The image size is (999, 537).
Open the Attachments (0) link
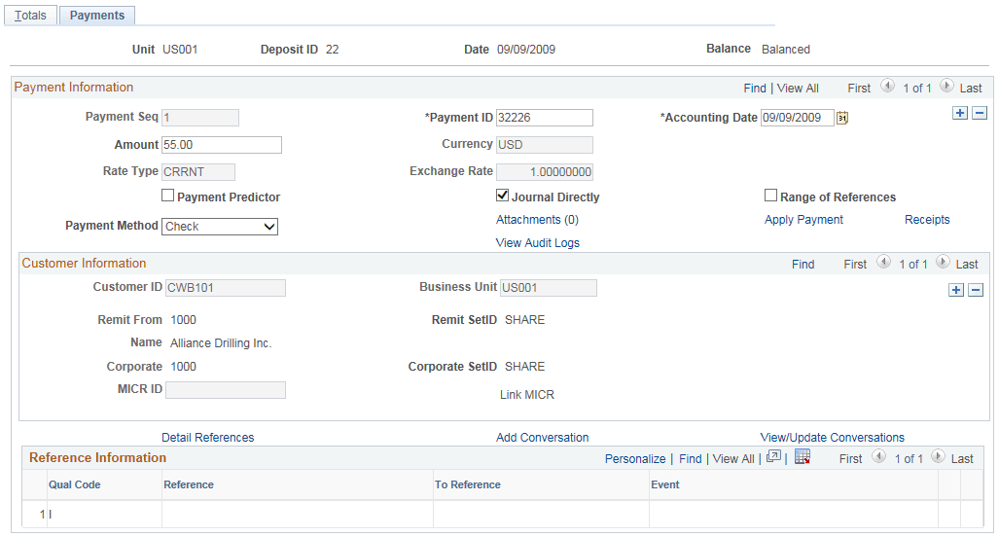pyautogui.click(x=537, y=220)
